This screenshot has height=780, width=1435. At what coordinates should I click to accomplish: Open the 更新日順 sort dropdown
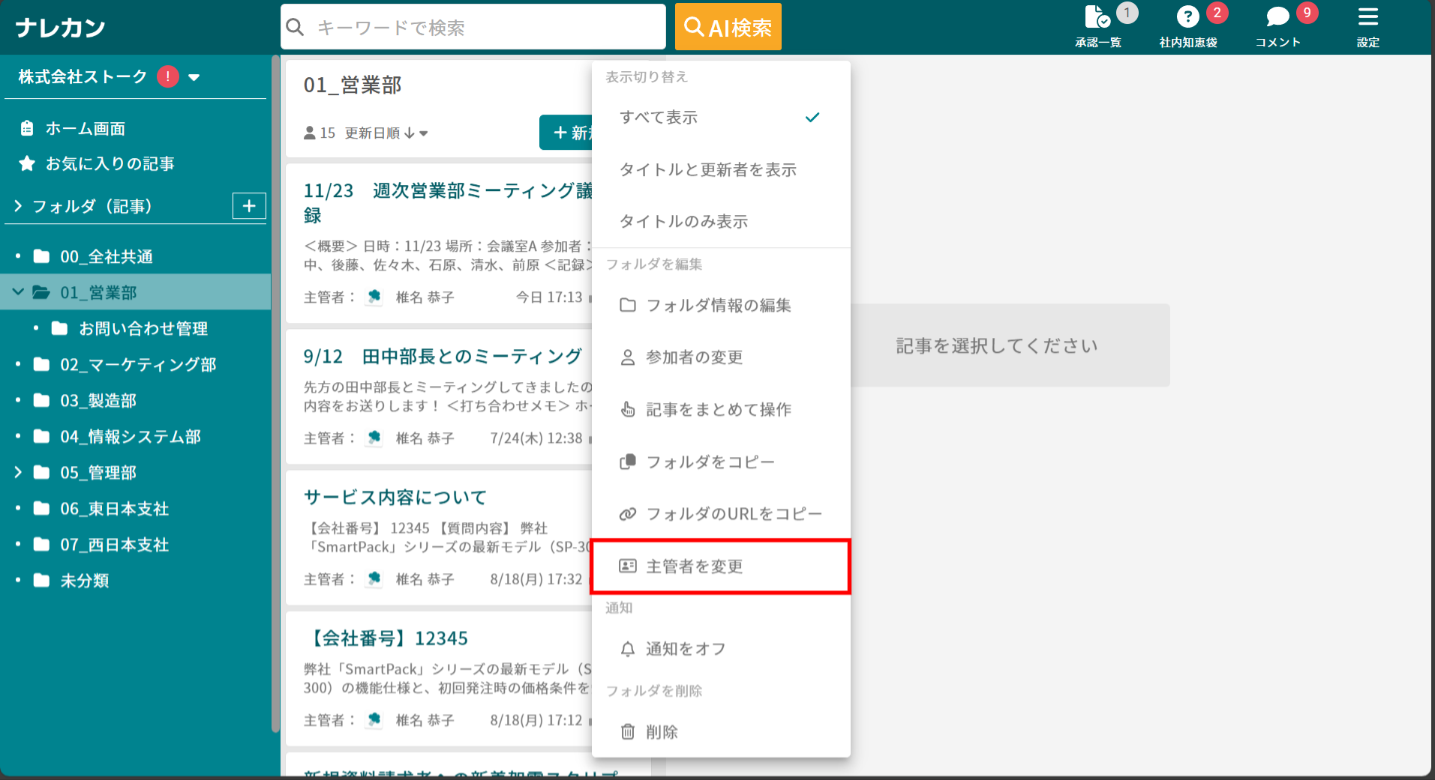[386, 133]
